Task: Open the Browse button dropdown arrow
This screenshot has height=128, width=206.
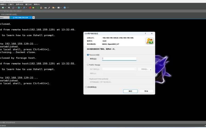Action: [x=151, y=69]
